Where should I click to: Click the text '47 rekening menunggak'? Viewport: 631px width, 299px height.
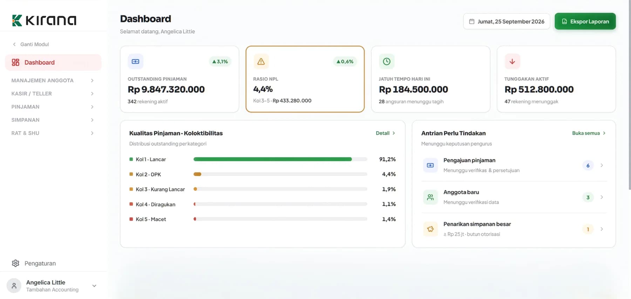tap(531, 101)
